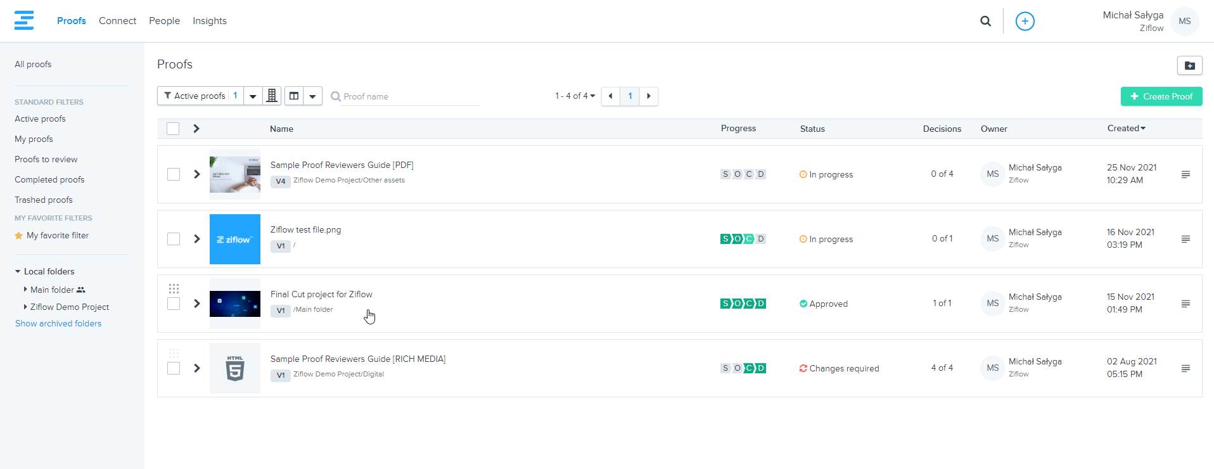Expand the Final Cut project row chevron
This screenshot has height=469, width=1214.
(197, 304)
